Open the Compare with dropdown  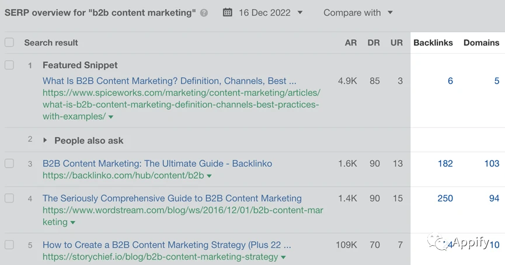(x=358, y=12)
